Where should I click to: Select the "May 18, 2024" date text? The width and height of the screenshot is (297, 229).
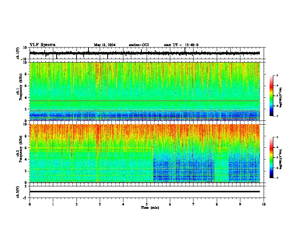point(105,45)
